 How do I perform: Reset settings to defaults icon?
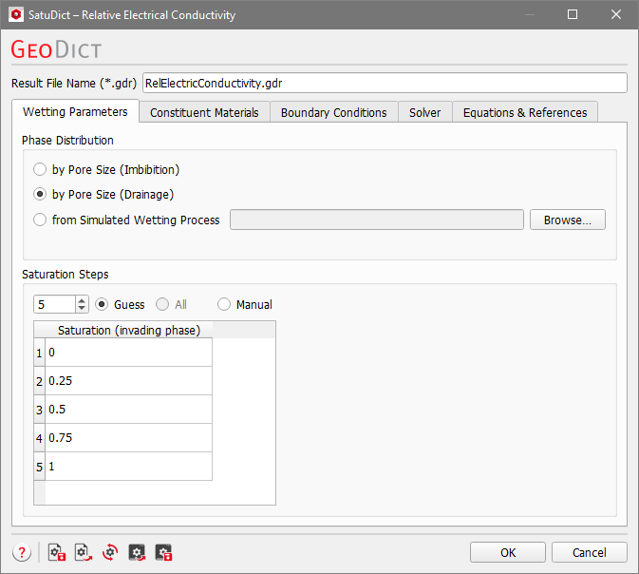click(110, 553)
